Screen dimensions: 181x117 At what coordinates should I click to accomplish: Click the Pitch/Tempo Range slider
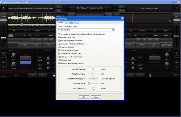(x=92, y=74)
